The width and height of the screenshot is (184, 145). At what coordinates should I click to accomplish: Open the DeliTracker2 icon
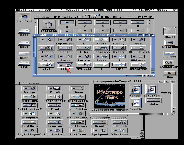30,105
